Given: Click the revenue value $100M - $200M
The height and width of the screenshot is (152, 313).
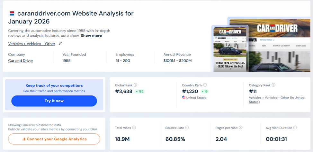Looking at the screenshot, I should click(x=177, y=61).
